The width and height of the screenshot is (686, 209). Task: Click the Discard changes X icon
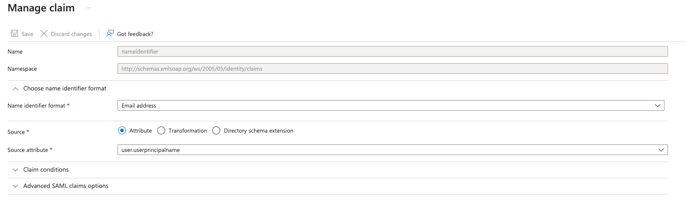pos(44,34)
